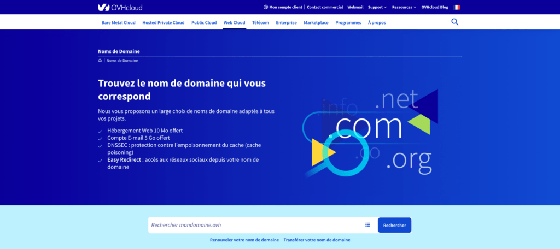This screenshot has width=560, height=249.
Task: Go to Webmail
Action: pyautogui.click(x=355, y=7)
